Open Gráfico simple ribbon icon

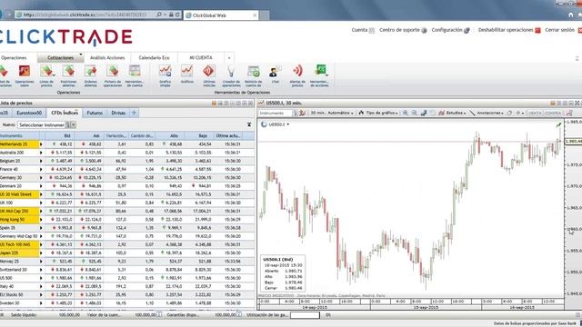[165, 75]
